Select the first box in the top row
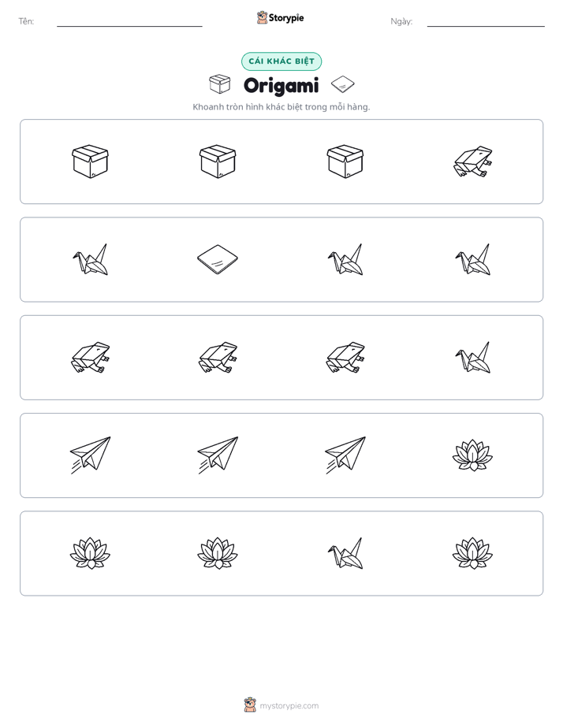The image size is (563, 728). 90,162
